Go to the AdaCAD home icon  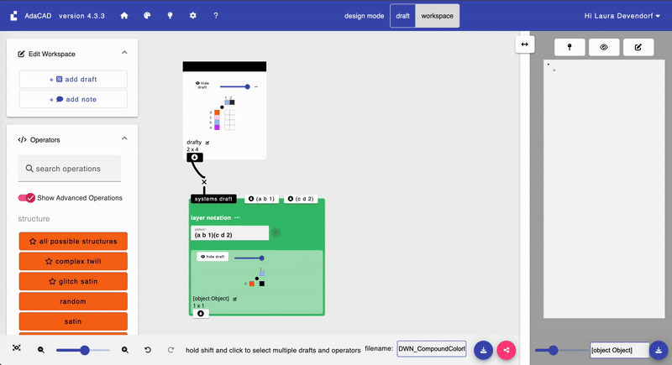(x=124, y=16)
